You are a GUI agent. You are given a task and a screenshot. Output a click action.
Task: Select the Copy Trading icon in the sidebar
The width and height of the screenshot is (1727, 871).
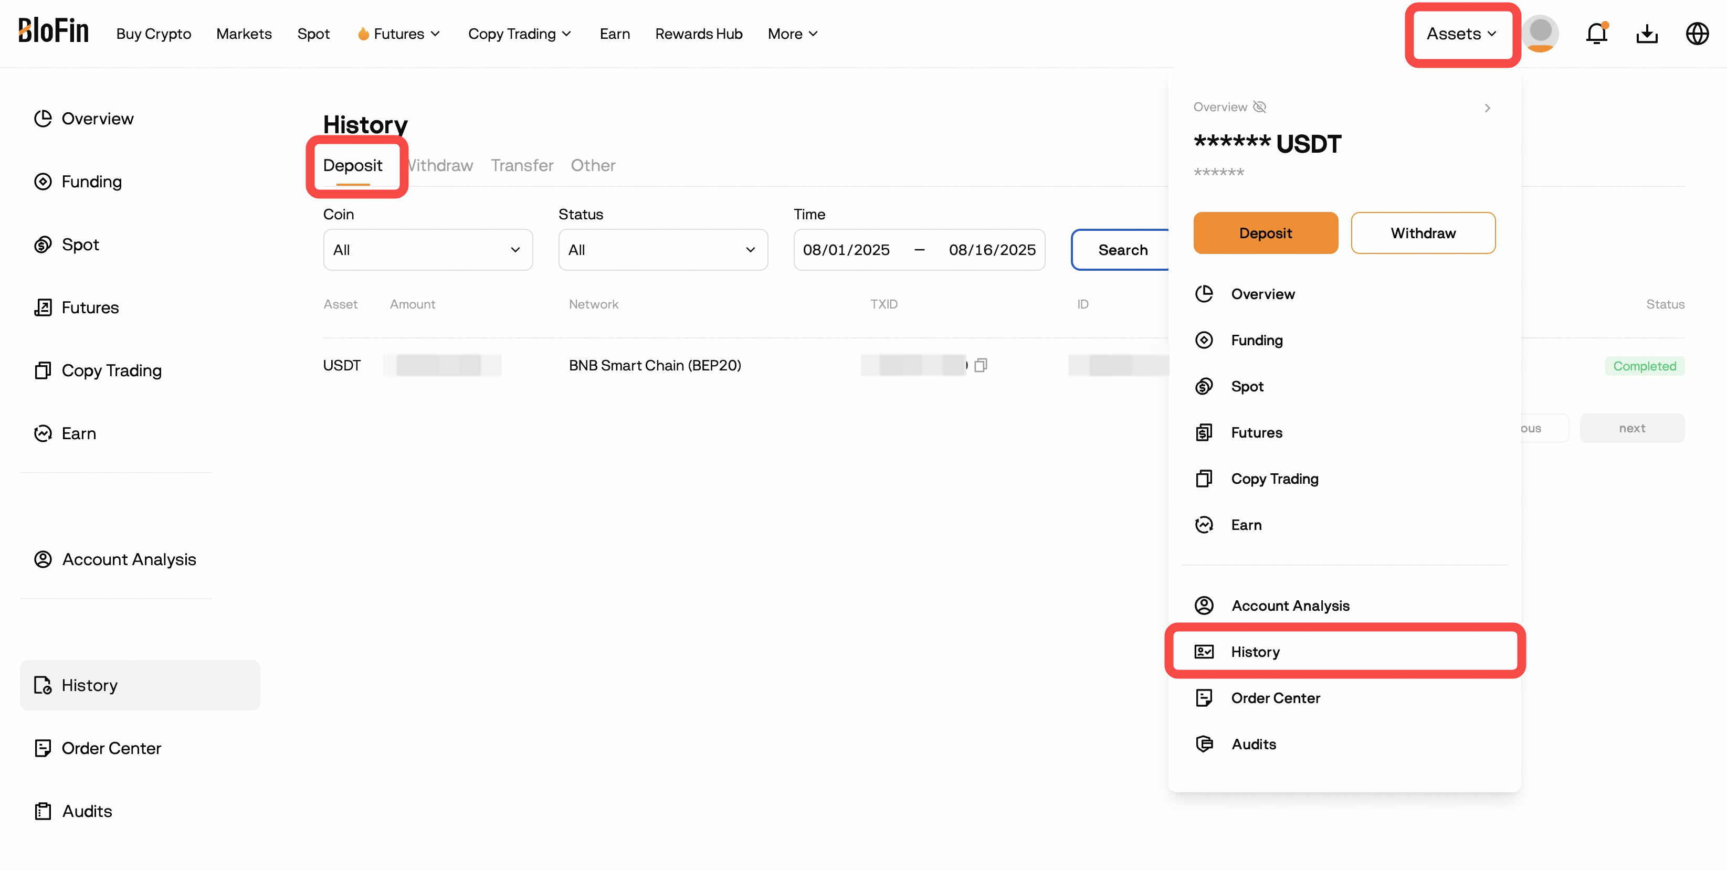(x=43, y=370)
